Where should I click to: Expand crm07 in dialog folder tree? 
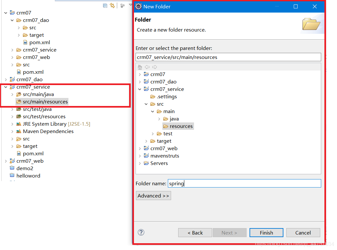(140, 74)
